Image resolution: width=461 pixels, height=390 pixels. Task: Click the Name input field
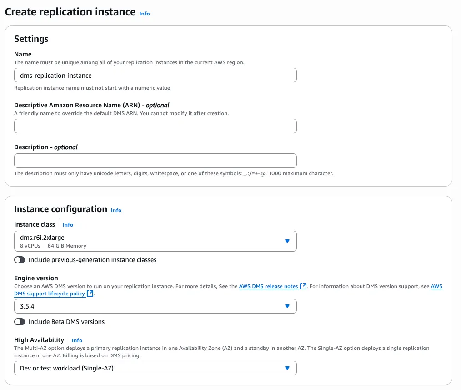click(x=155, y=75)
